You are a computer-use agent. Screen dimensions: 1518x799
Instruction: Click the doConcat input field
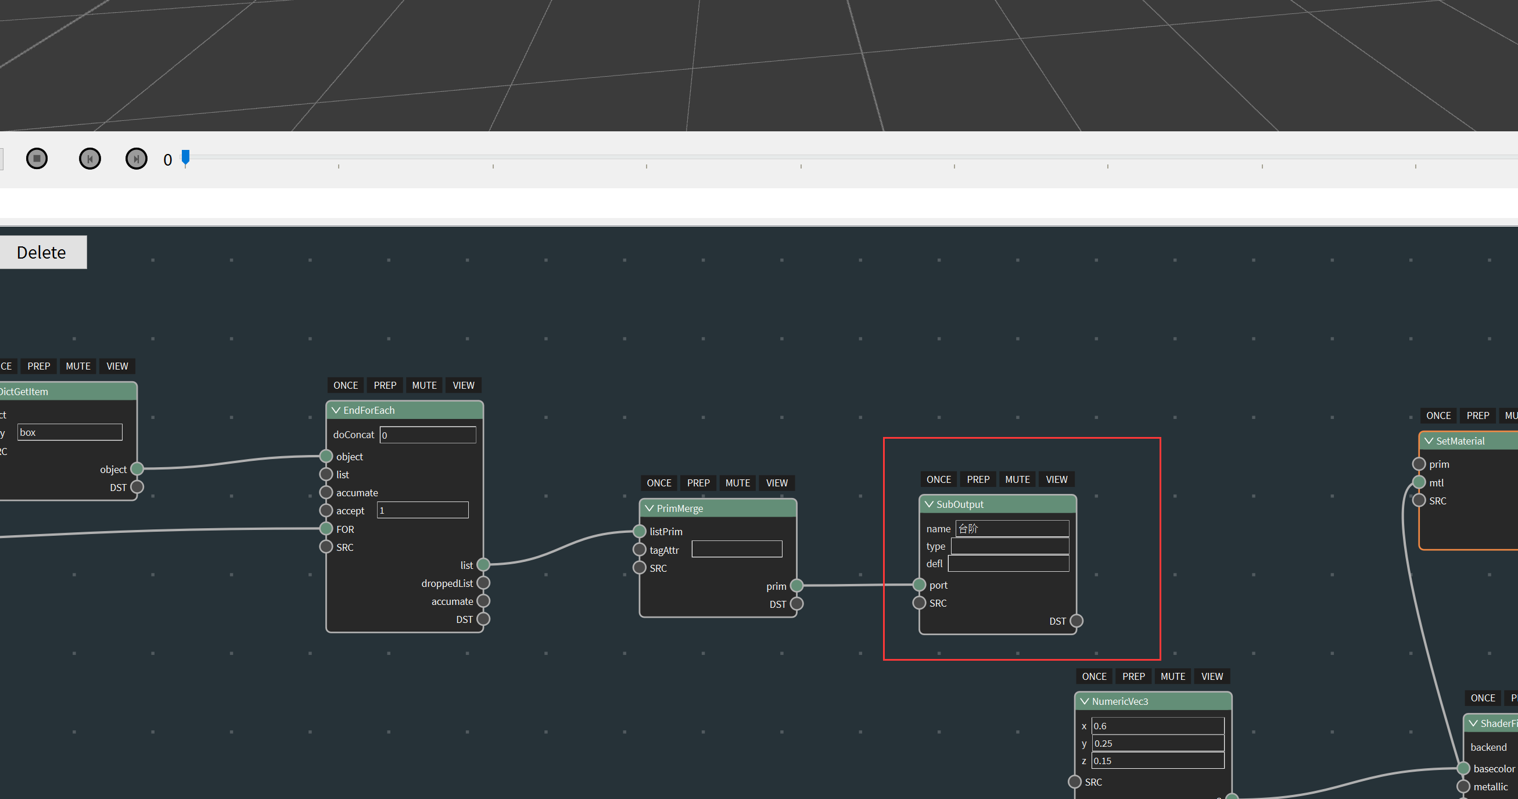coord(428,435)
